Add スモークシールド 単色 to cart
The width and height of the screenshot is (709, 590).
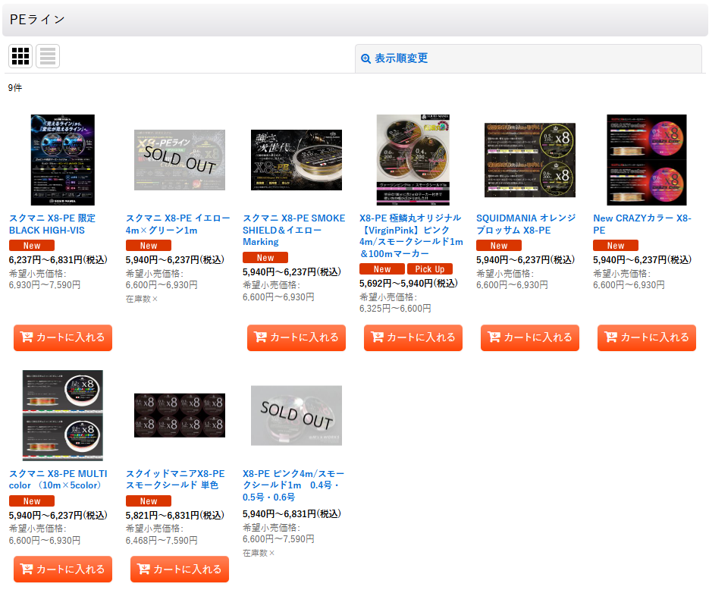point(180,570)
